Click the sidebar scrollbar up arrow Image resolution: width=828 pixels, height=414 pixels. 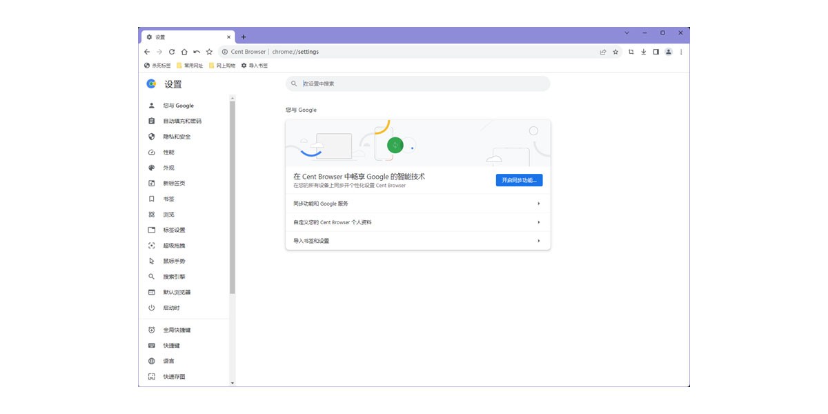tap(233, 98)
